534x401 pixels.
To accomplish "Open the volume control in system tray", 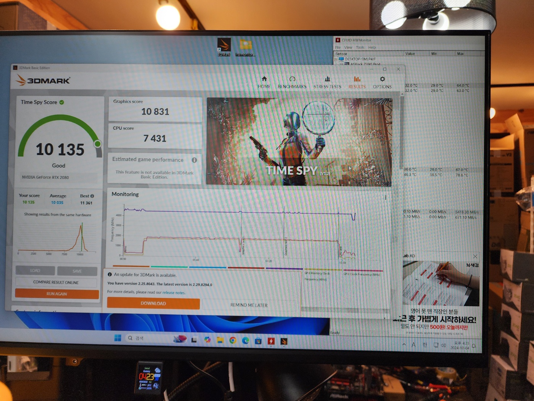I will pos(443,345).
